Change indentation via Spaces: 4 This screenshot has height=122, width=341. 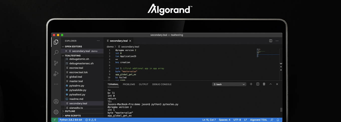click(224, 120)
